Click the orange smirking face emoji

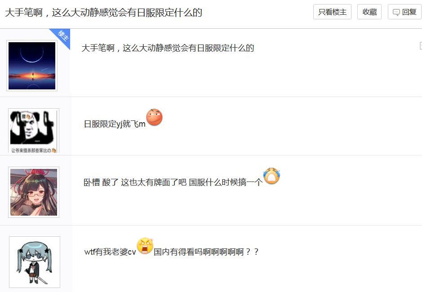click(154, 117)
